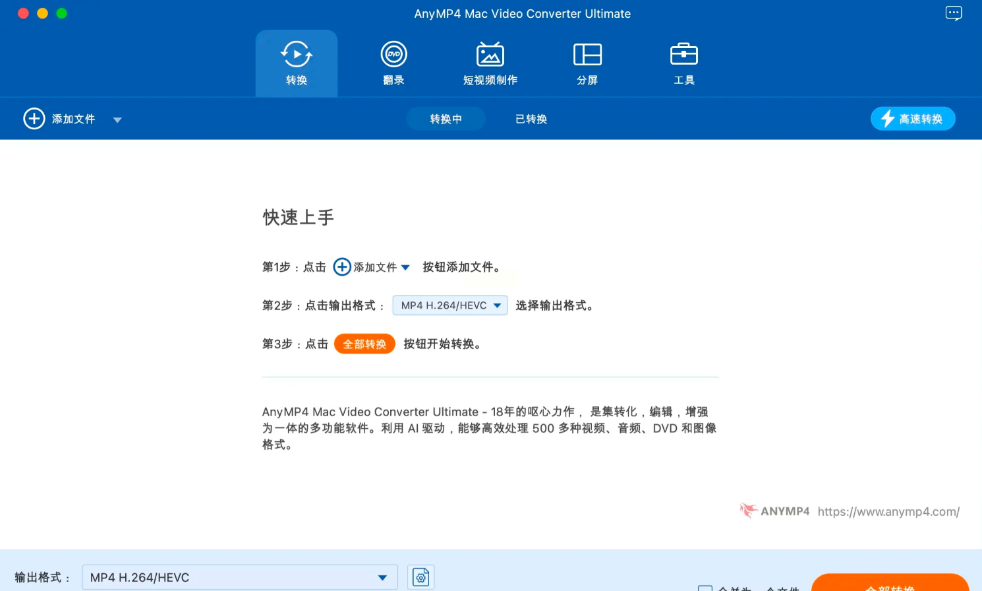Image resolution: width=982 pixels, height=591 pixels.
Task: Open the https://www.anymp4.com/ link
Action: tap(888, 511)
